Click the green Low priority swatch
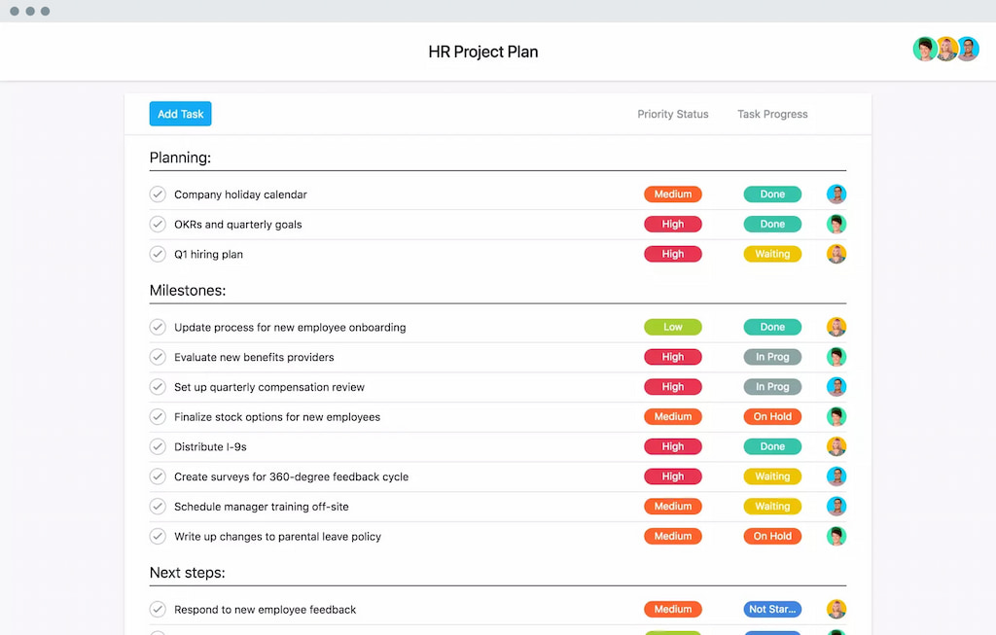The image size is (996, 635). (x=673, y=327)
